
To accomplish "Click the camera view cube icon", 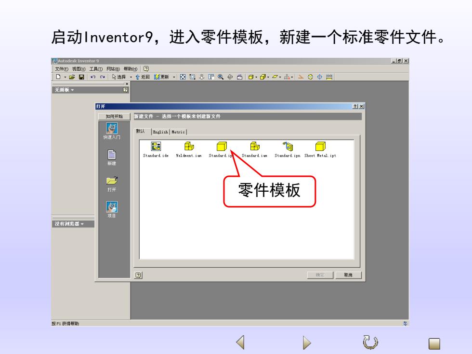I will tap(263, 77).
